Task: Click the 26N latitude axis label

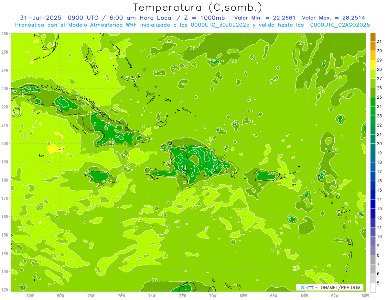Action: coord(5,34)
